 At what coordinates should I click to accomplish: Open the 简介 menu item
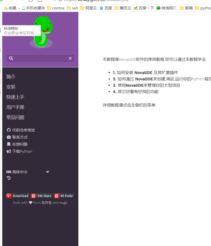pos(11,77)
